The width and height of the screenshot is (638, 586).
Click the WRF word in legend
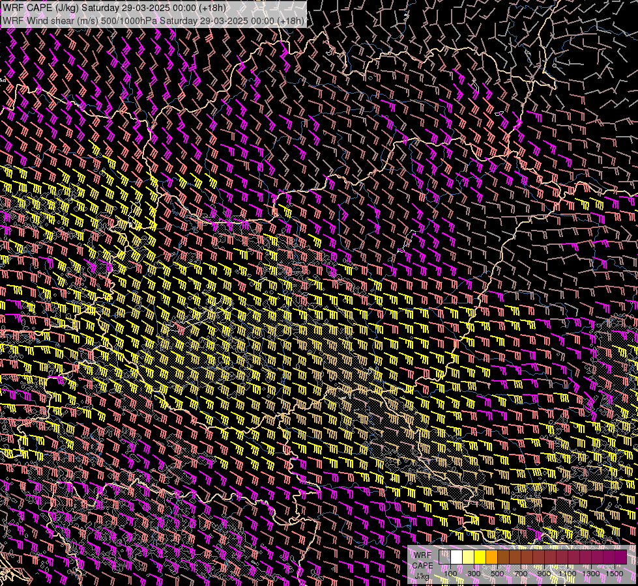[x=423, y=555]
